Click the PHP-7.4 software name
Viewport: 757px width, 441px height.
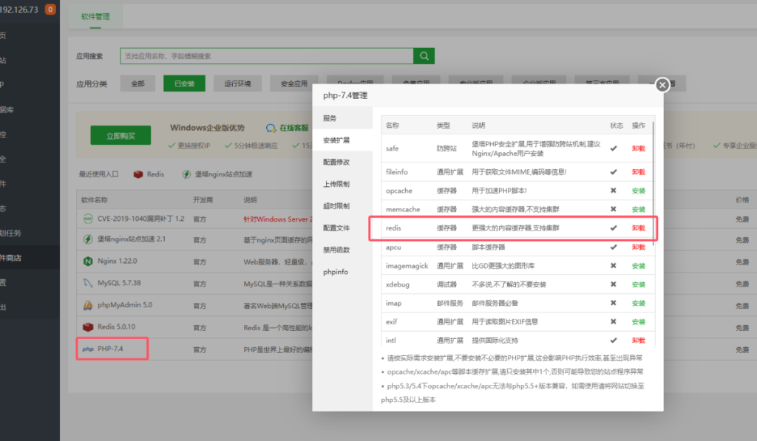click(110, 349)
